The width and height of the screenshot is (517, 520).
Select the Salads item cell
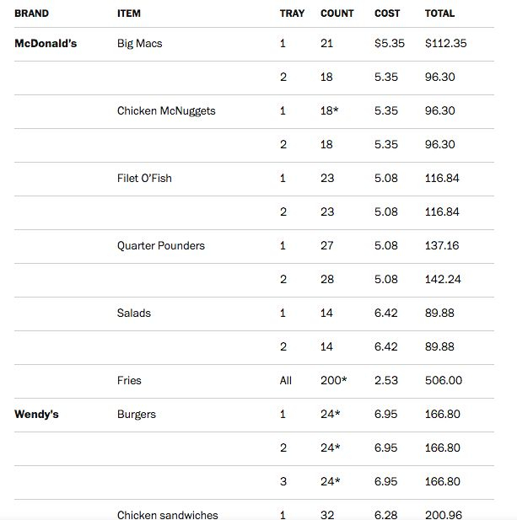(134, 313)
